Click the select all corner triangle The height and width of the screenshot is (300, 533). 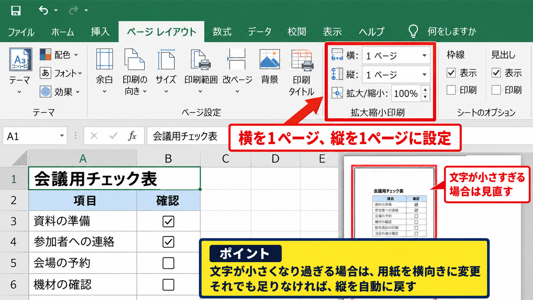pos(20,158)
